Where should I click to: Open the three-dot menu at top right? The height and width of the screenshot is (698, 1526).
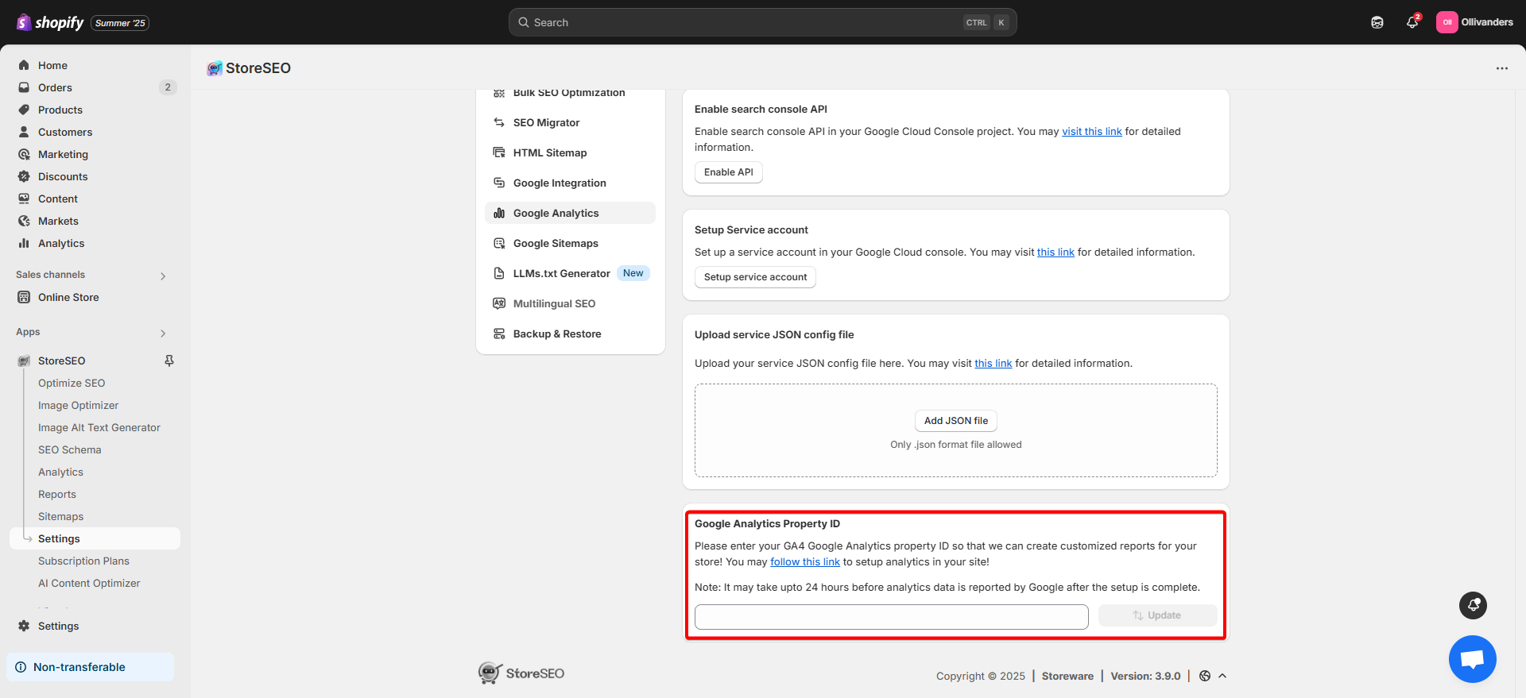1502,68
